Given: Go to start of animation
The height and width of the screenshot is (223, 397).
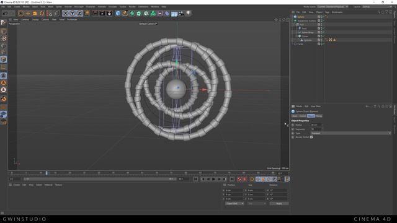Looking at the screenshot, I should pos(196,179).
